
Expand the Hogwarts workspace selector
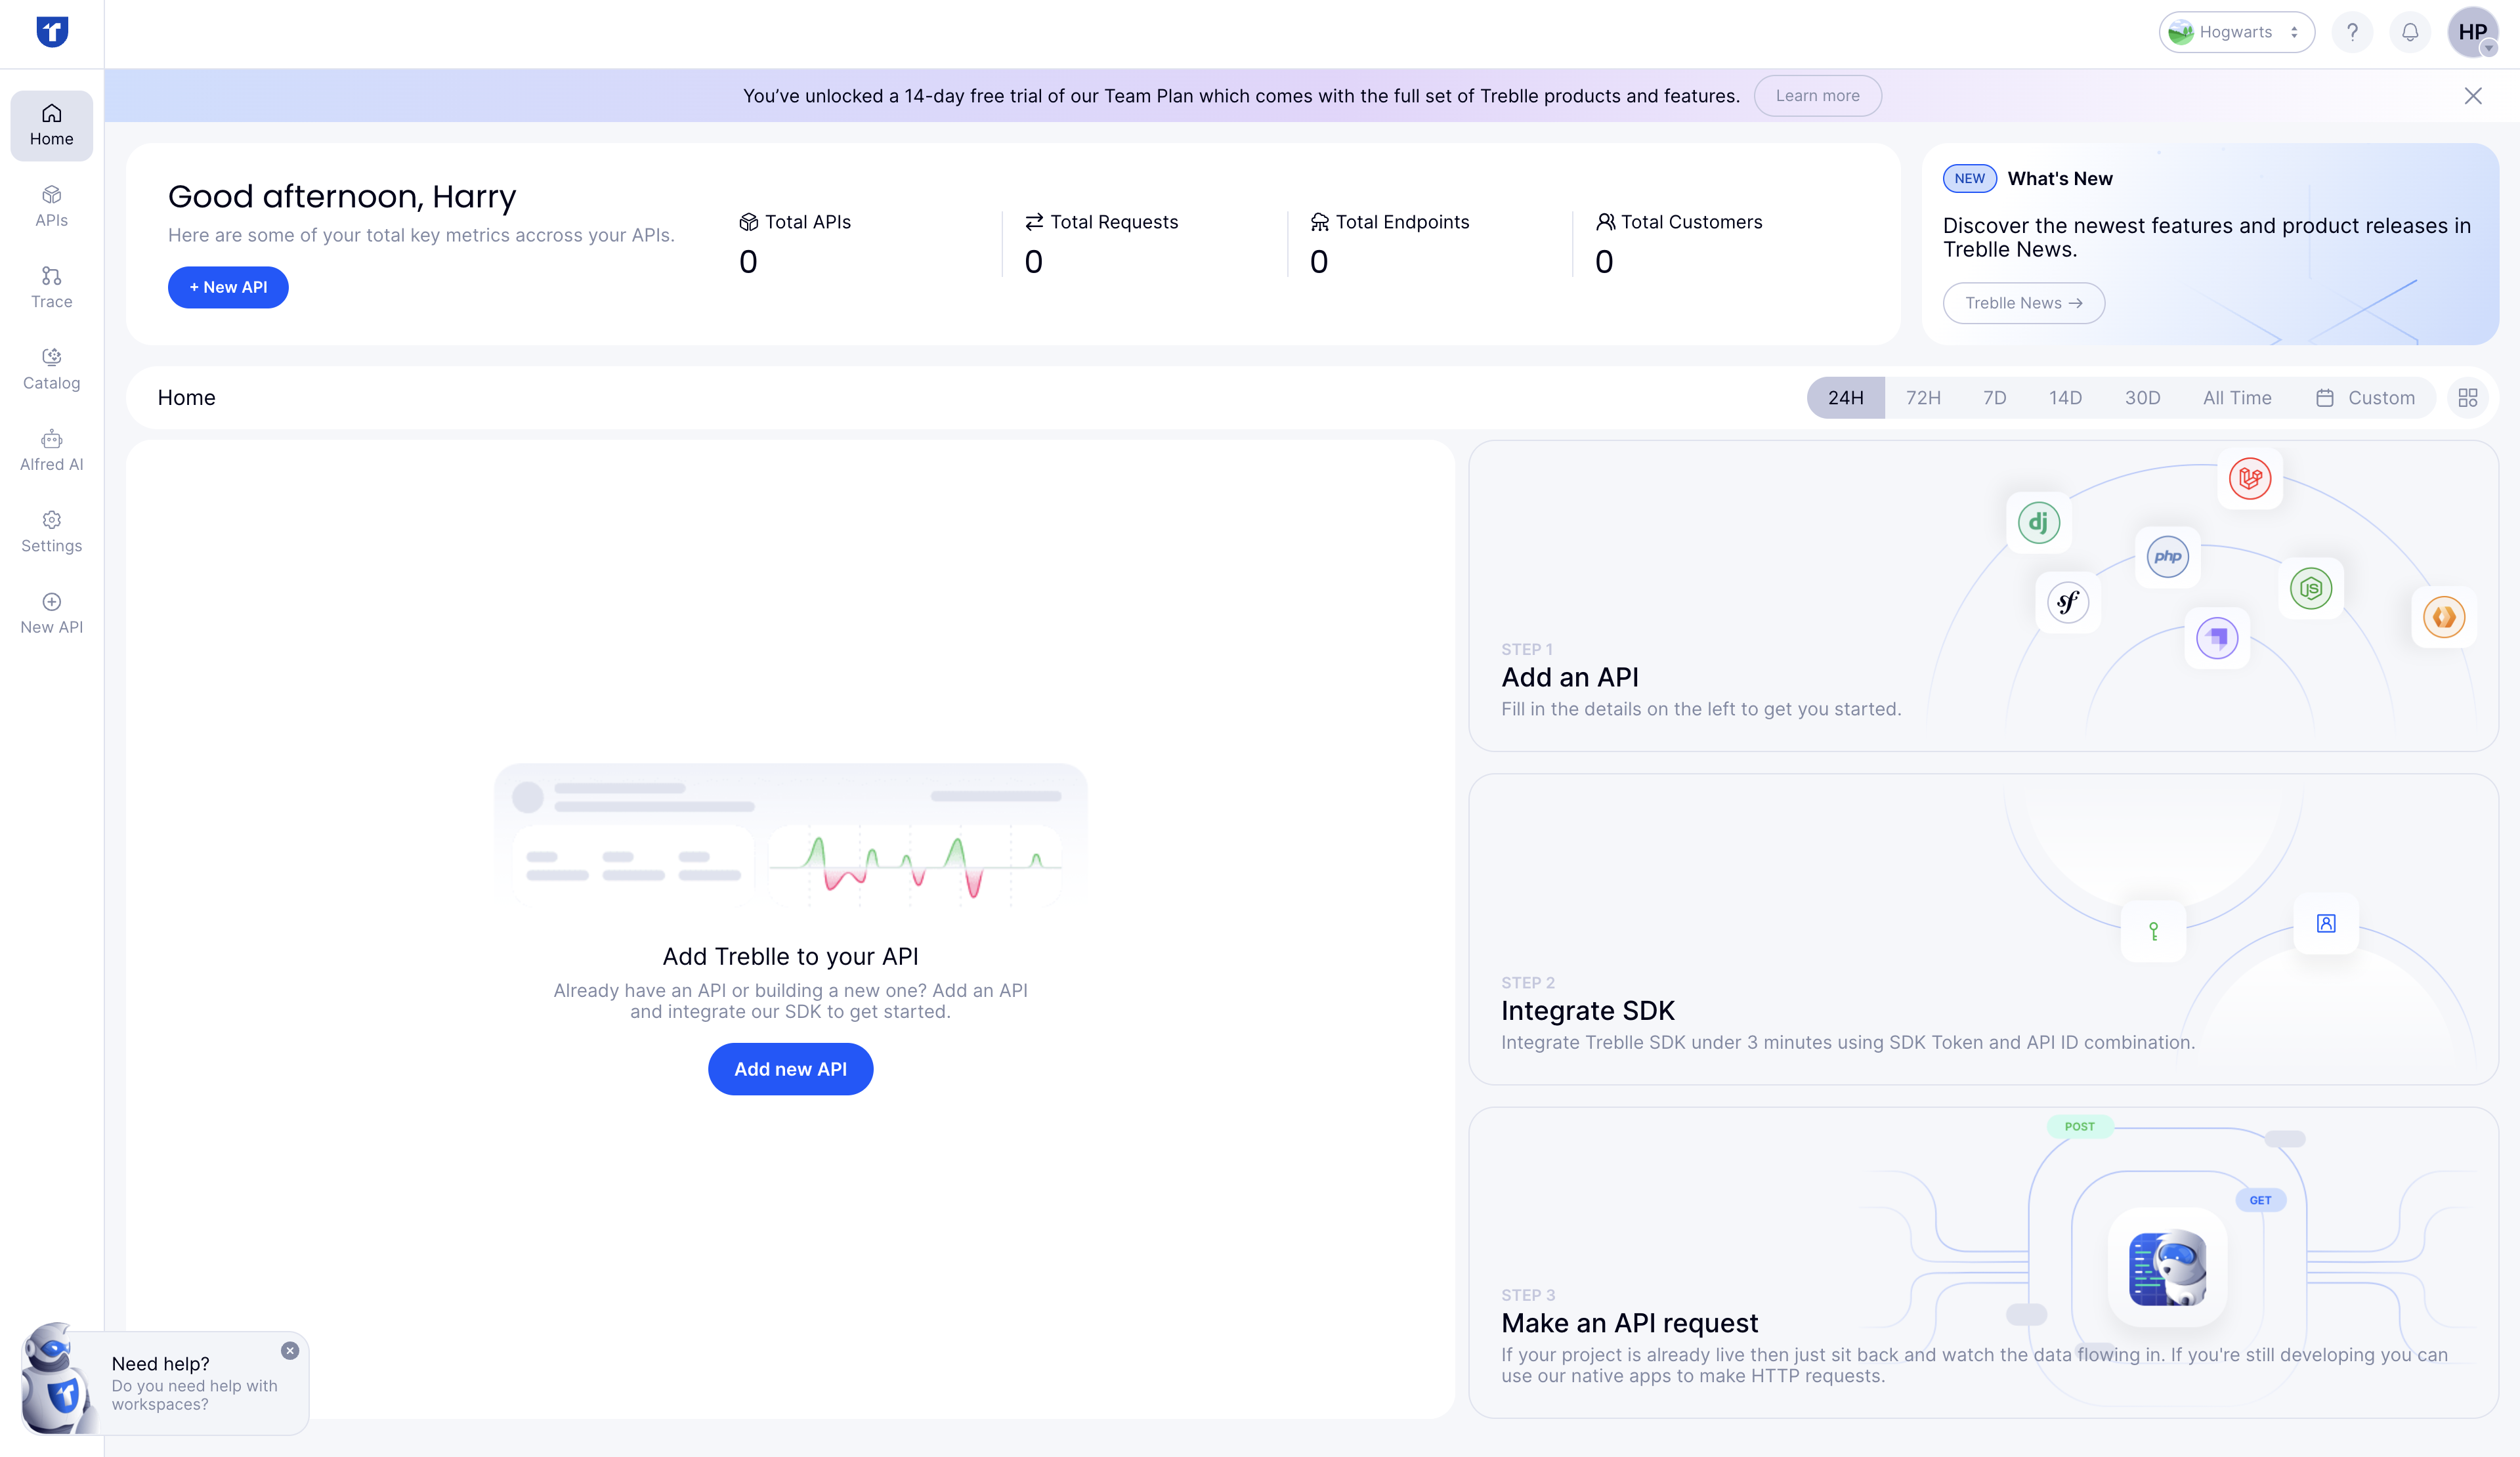click(2236, 33)
